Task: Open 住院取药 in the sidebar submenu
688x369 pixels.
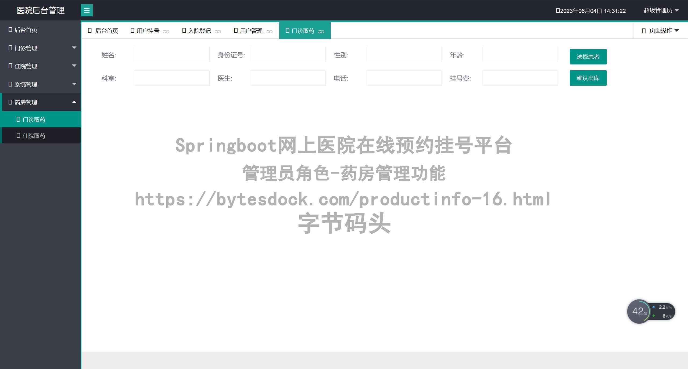Action: [40, 135]
